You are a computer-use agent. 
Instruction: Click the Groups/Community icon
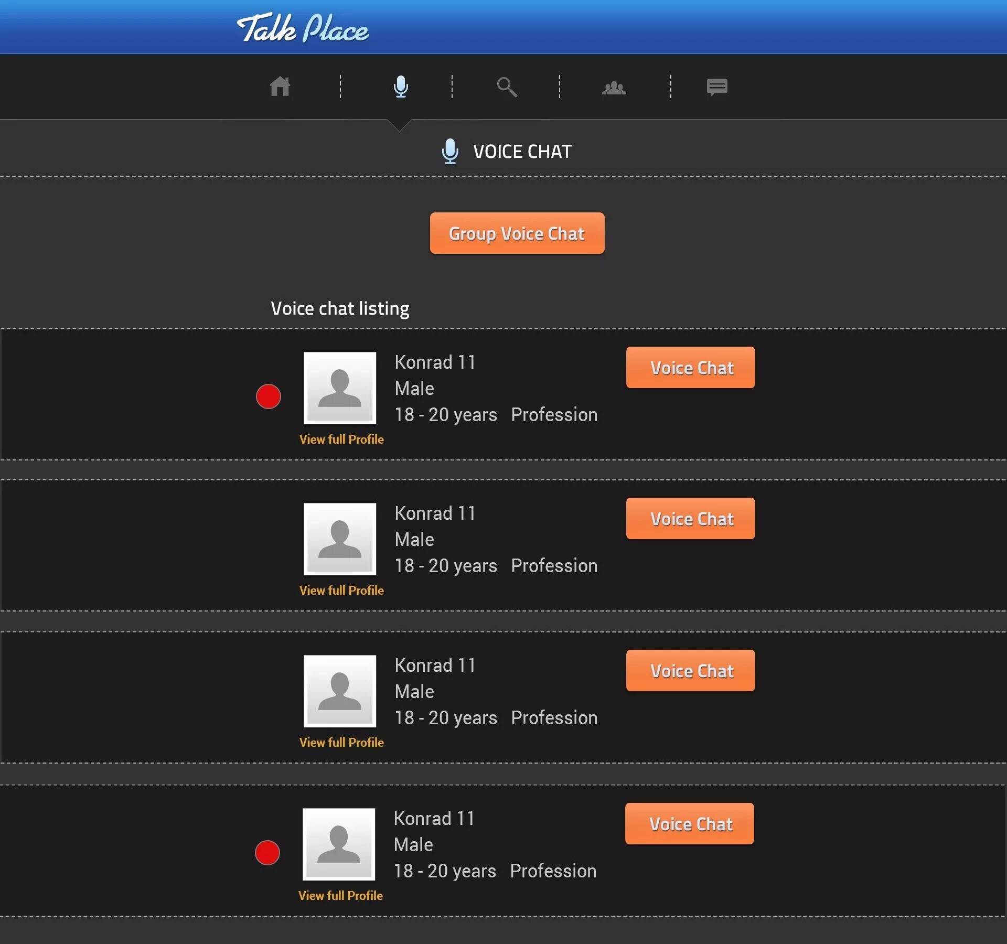tap(613, 86)
